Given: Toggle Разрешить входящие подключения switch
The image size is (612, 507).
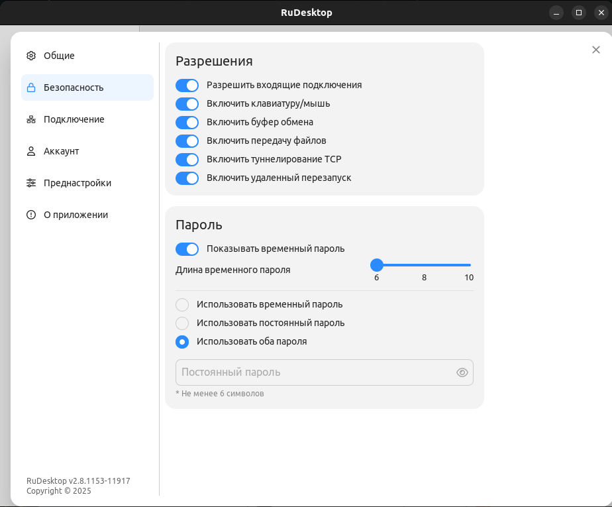Looking at the screenshot, I should [187, 85].
